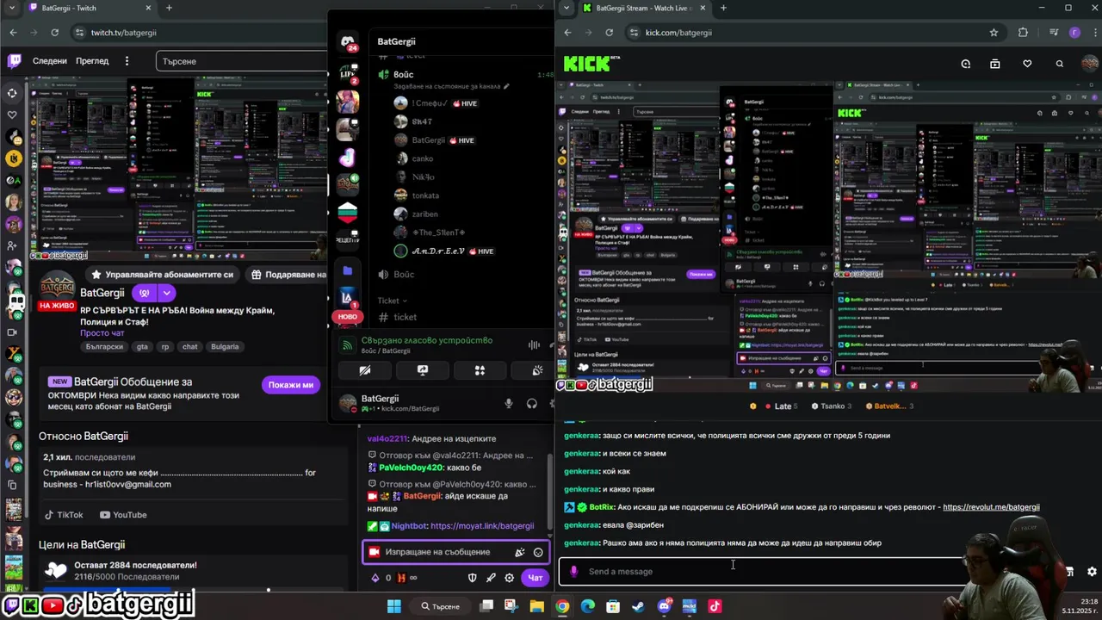Screen dimensions: 1102x620
Task: Deafen audio with Discord headphones icon
Action: pyautogui.click(x=531, y=403)
